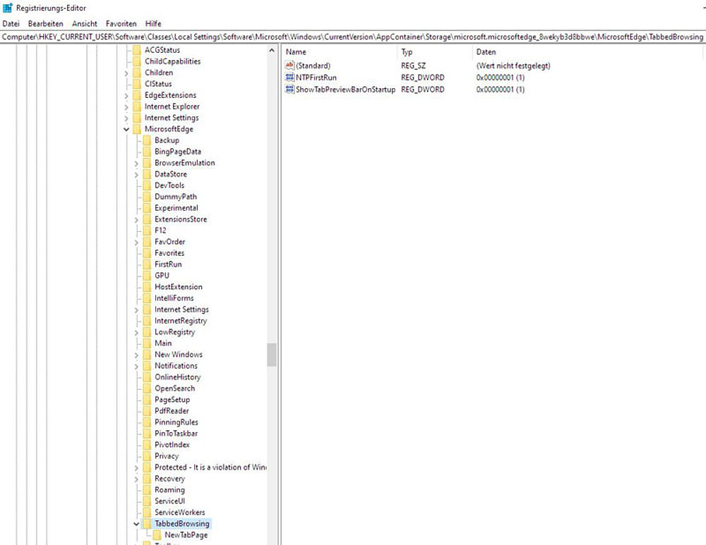This screenshot has height=545, width=706.
Task: Click the BingPageData folder icon
Action: coord(147,152)
